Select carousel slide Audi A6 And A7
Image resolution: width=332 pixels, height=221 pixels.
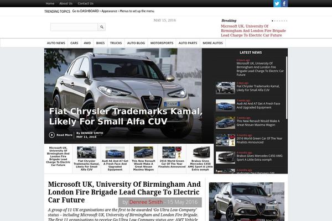click(x=115, y=159)
